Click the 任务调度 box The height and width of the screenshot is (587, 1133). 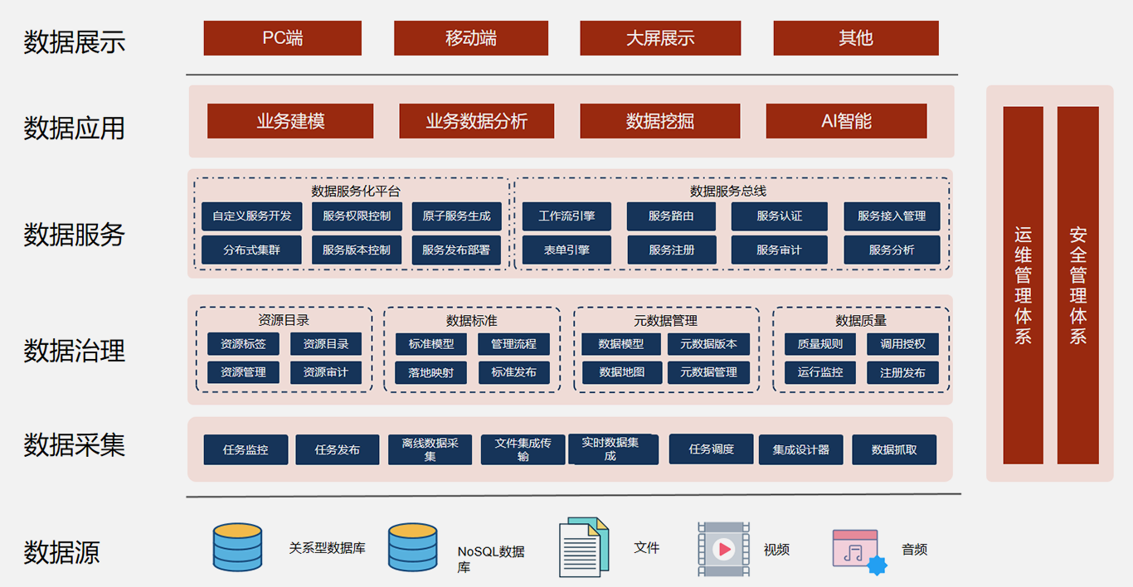click(711, 449)
